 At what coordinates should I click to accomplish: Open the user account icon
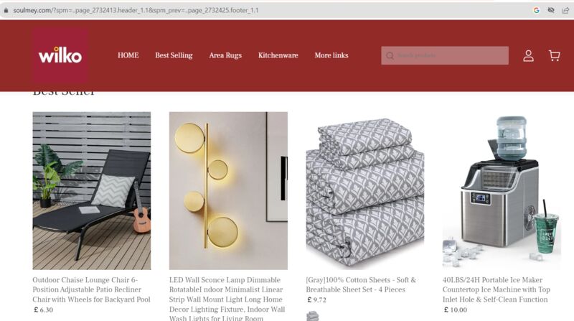tap(528, 56)
